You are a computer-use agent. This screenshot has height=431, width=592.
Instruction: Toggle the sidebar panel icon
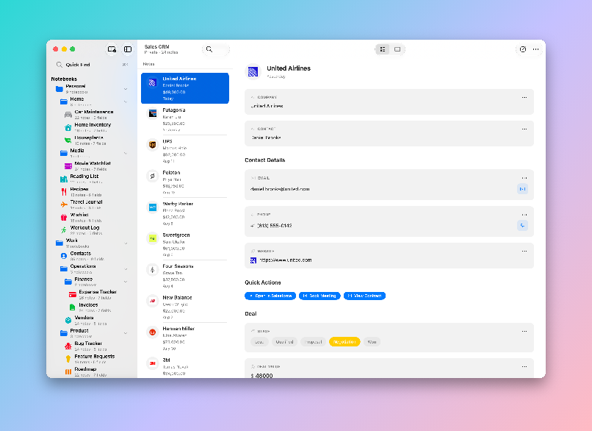click(x=128, y=49)
